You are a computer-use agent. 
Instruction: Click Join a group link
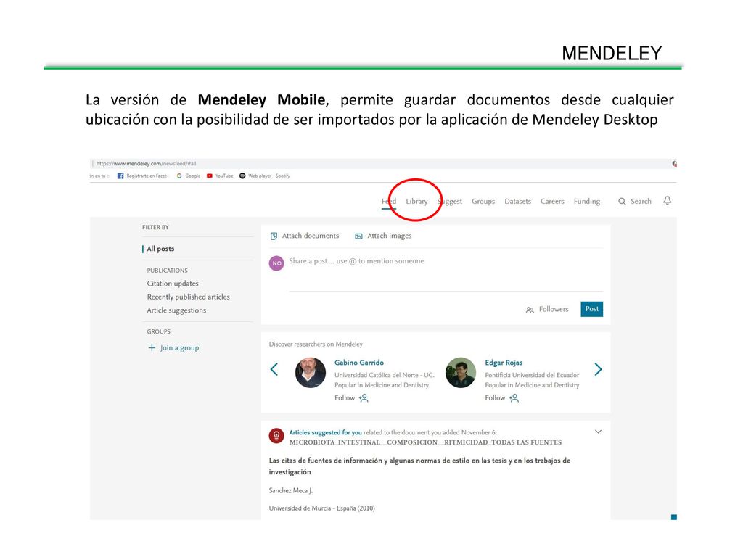(x=179, y=347)
